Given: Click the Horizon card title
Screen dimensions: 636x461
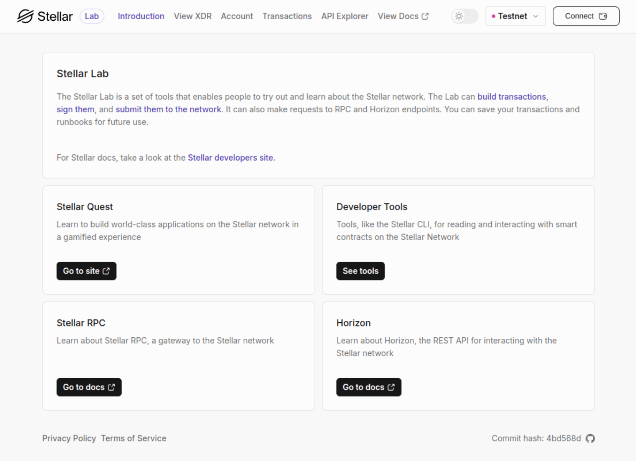Looking at the screenshot, I should pos(353,323).
